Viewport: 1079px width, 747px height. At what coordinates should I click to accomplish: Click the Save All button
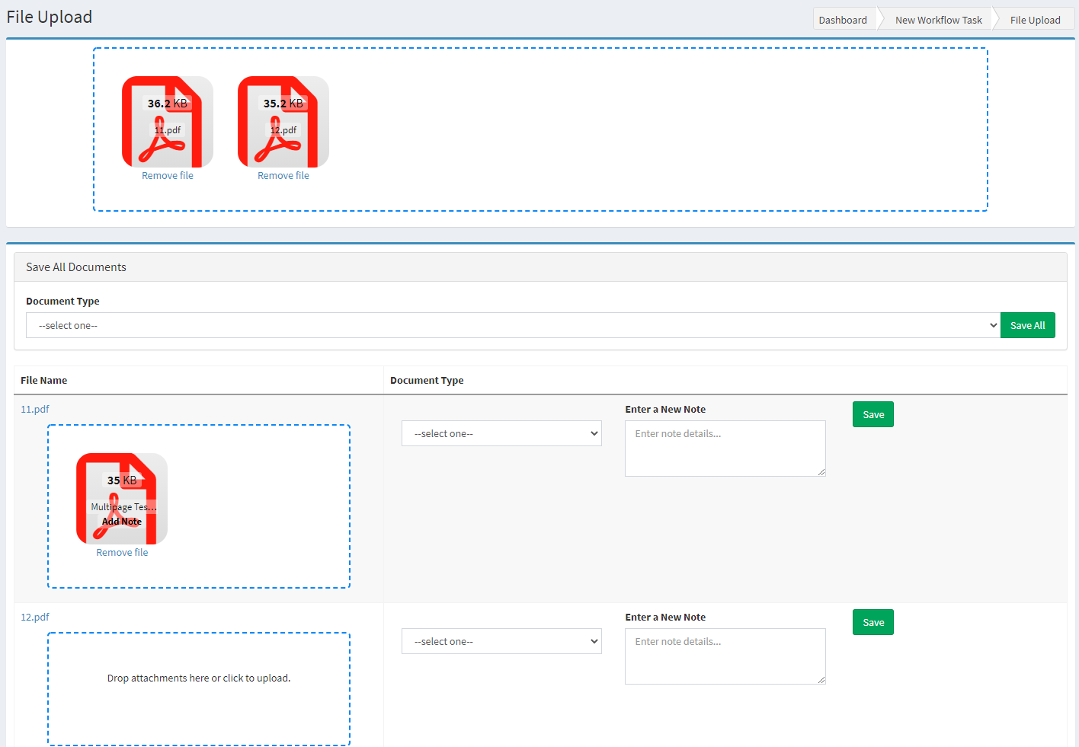pos(1028,325)
